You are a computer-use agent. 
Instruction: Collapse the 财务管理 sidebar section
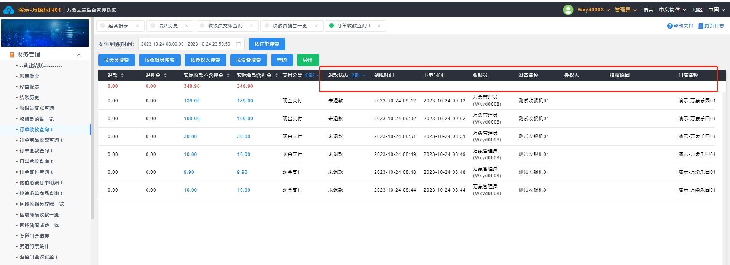pos(79,55)
